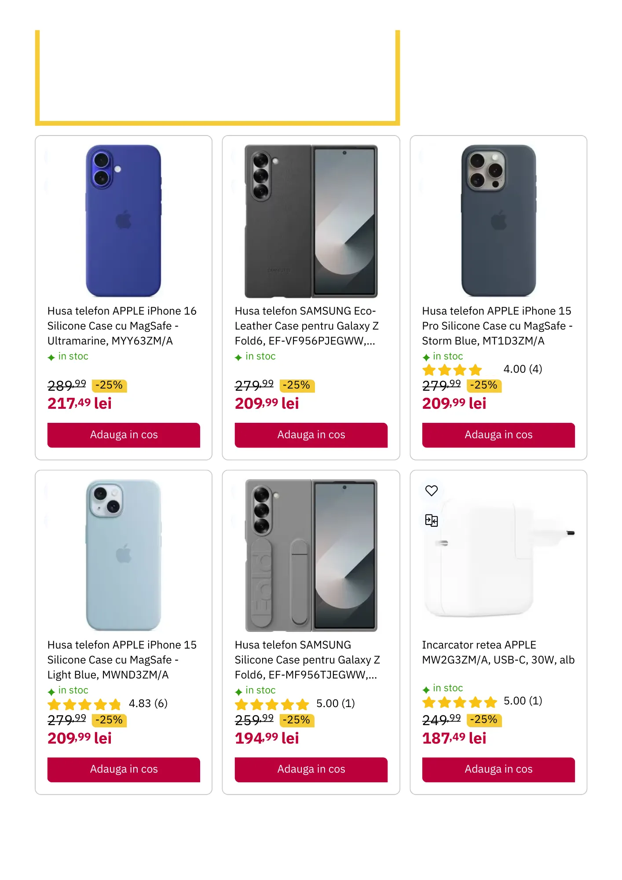
Task: Open iPhone 16 Silicone Case Ultramarine title
Action: click(122, 326)
